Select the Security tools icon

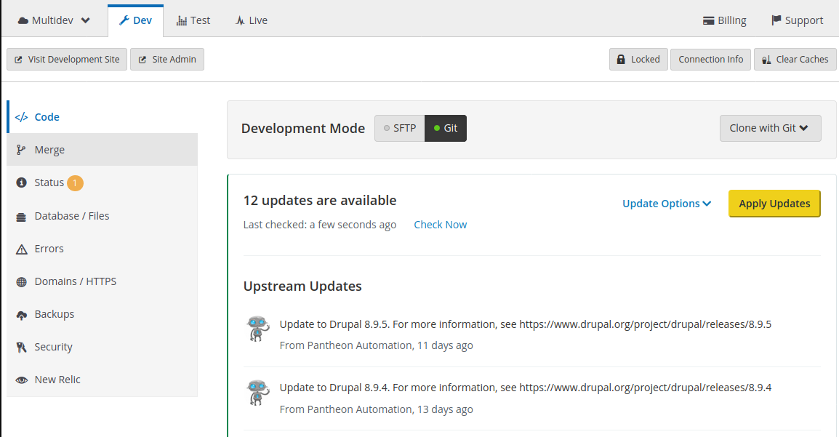(x=21, y=348)
